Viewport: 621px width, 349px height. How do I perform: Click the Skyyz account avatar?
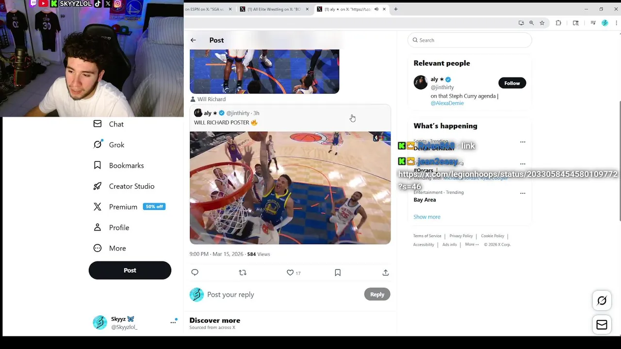[x=100, y=322]
